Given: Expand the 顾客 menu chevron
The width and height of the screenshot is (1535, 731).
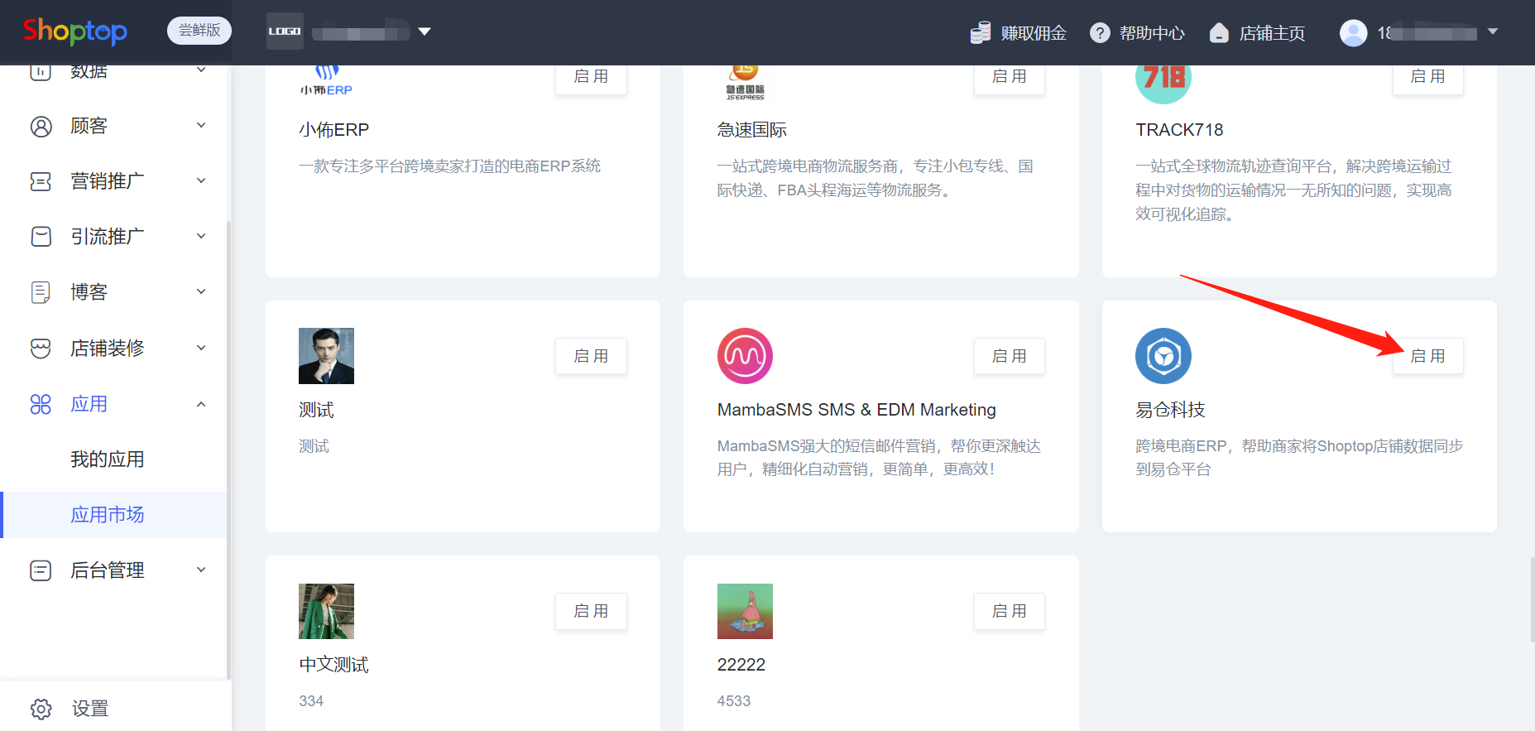Looking at the screenshot, I should [201, 125].
